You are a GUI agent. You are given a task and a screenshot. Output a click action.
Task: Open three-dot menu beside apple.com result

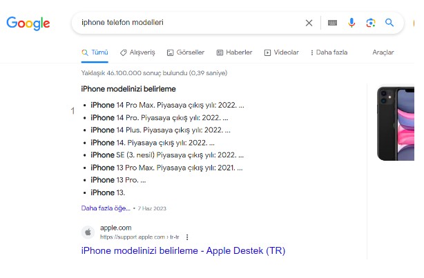(x=187, y=237)
